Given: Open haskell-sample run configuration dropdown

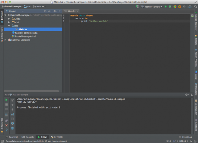Looking at the screenshot, I should [x=152, y=7].
